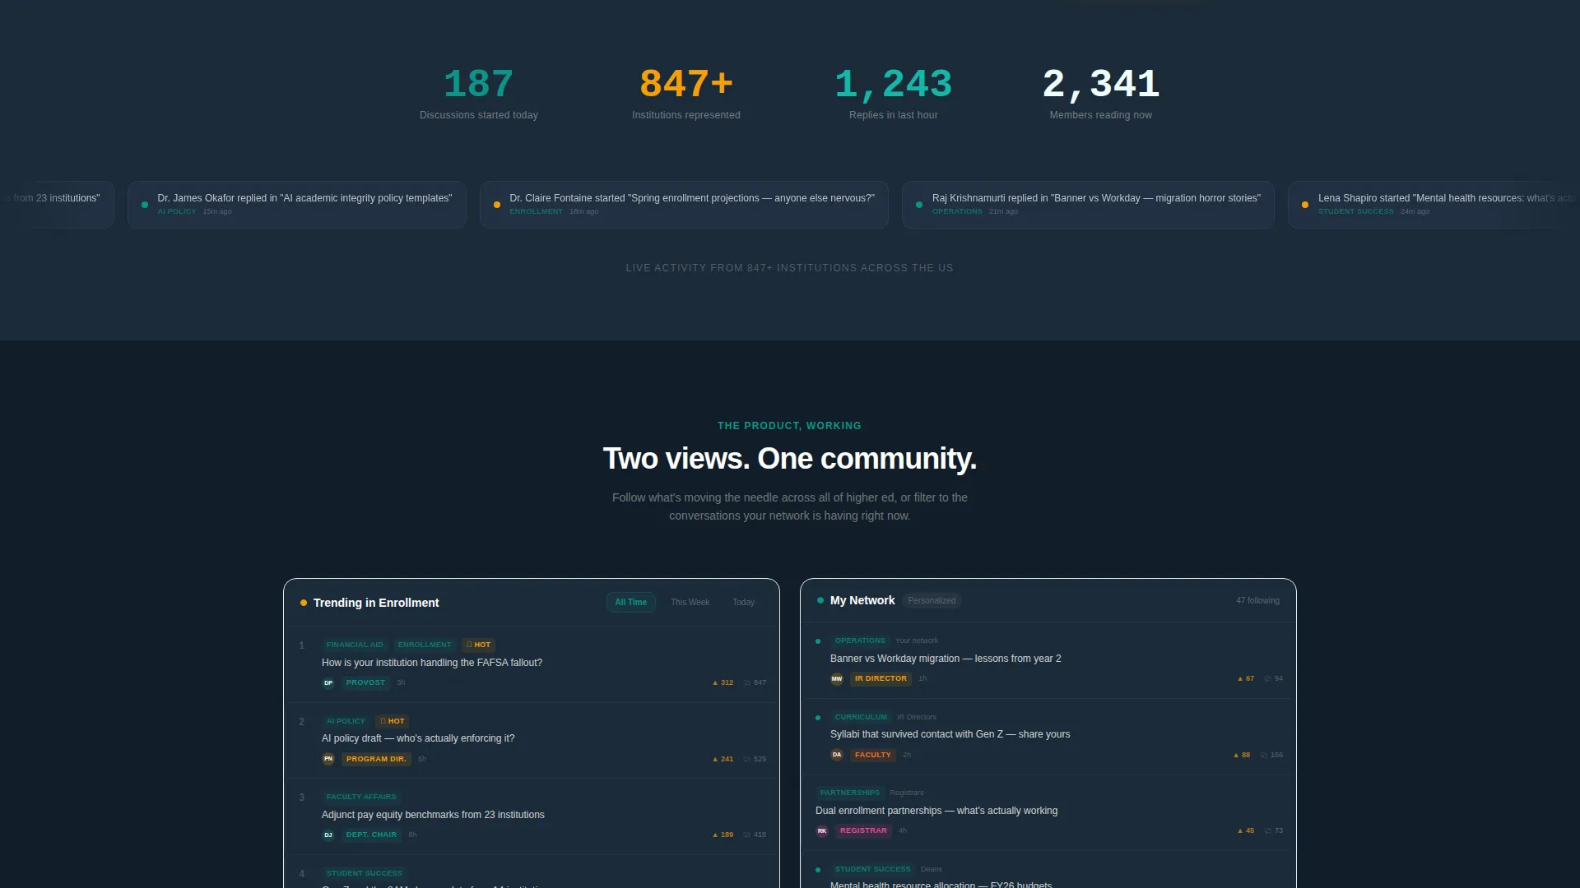This screenshot has width=1580, height=888.
Task: Click the DP avatar on the FAFSA thread
Action: [328, 682]
